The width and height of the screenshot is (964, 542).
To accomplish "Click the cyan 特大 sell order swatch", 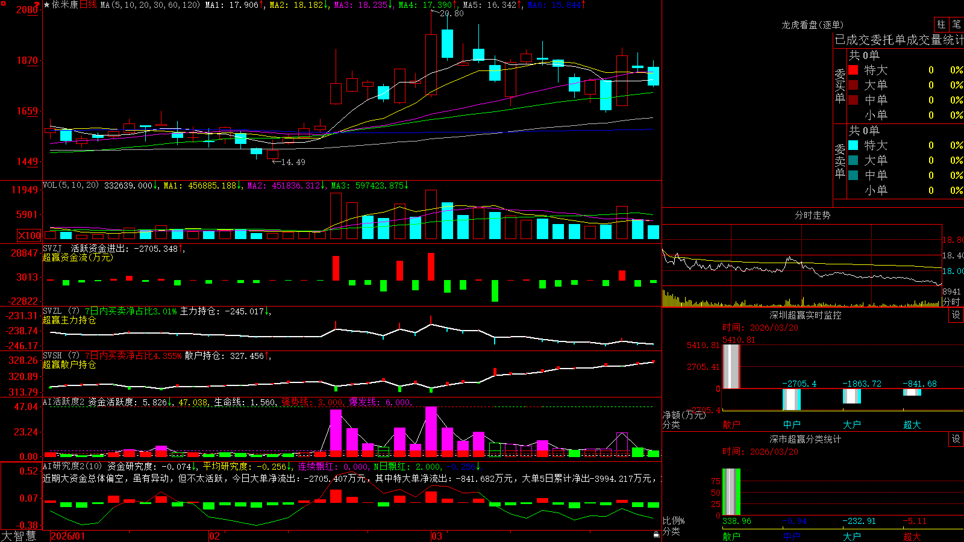I will 853,145.
